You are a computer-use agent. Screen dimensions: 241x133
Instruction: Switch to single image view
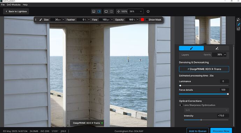[106, 12]
